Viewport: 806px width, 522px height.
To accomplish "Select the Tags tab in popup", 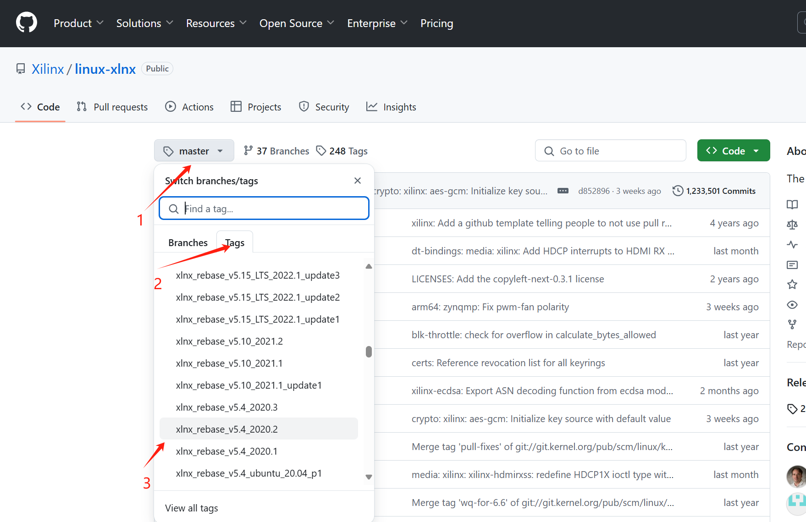I will pos(235,242).
